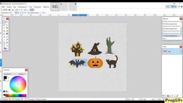The height and width of the screenshot is (103, 183).
Task: Click Add New Layer icon in Слои panel
Action: (x=163, y=96)
